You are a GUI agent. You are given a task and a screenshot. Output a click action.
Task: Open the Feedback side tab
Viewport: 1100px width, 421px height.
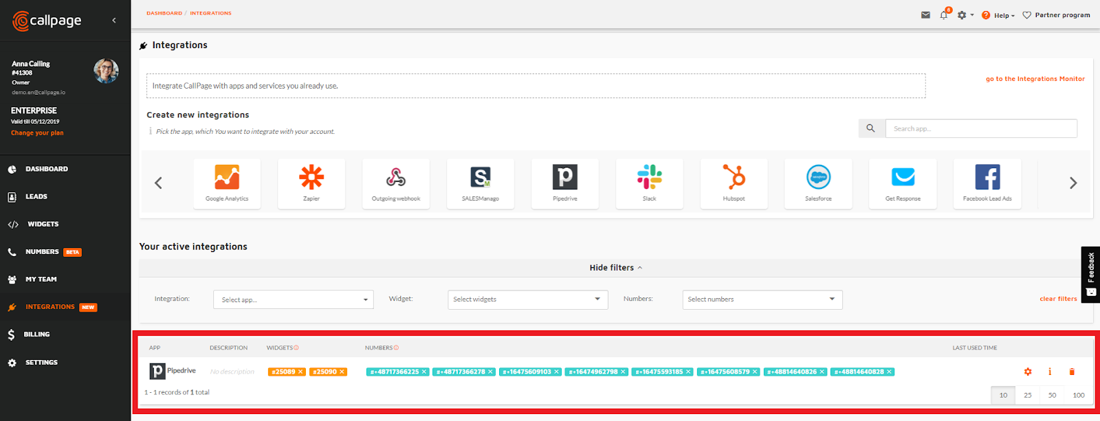[1090, 275]
